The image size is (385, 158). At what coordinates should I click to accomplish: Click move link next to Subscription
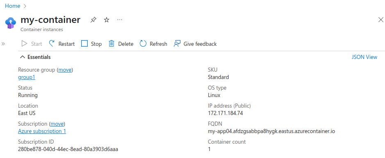[57, 124]
